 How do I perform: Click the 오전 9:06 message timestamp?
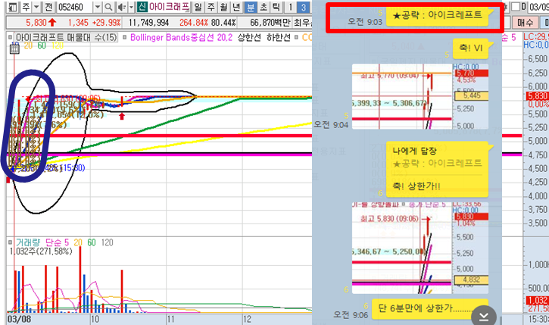[x=351, y=315]
